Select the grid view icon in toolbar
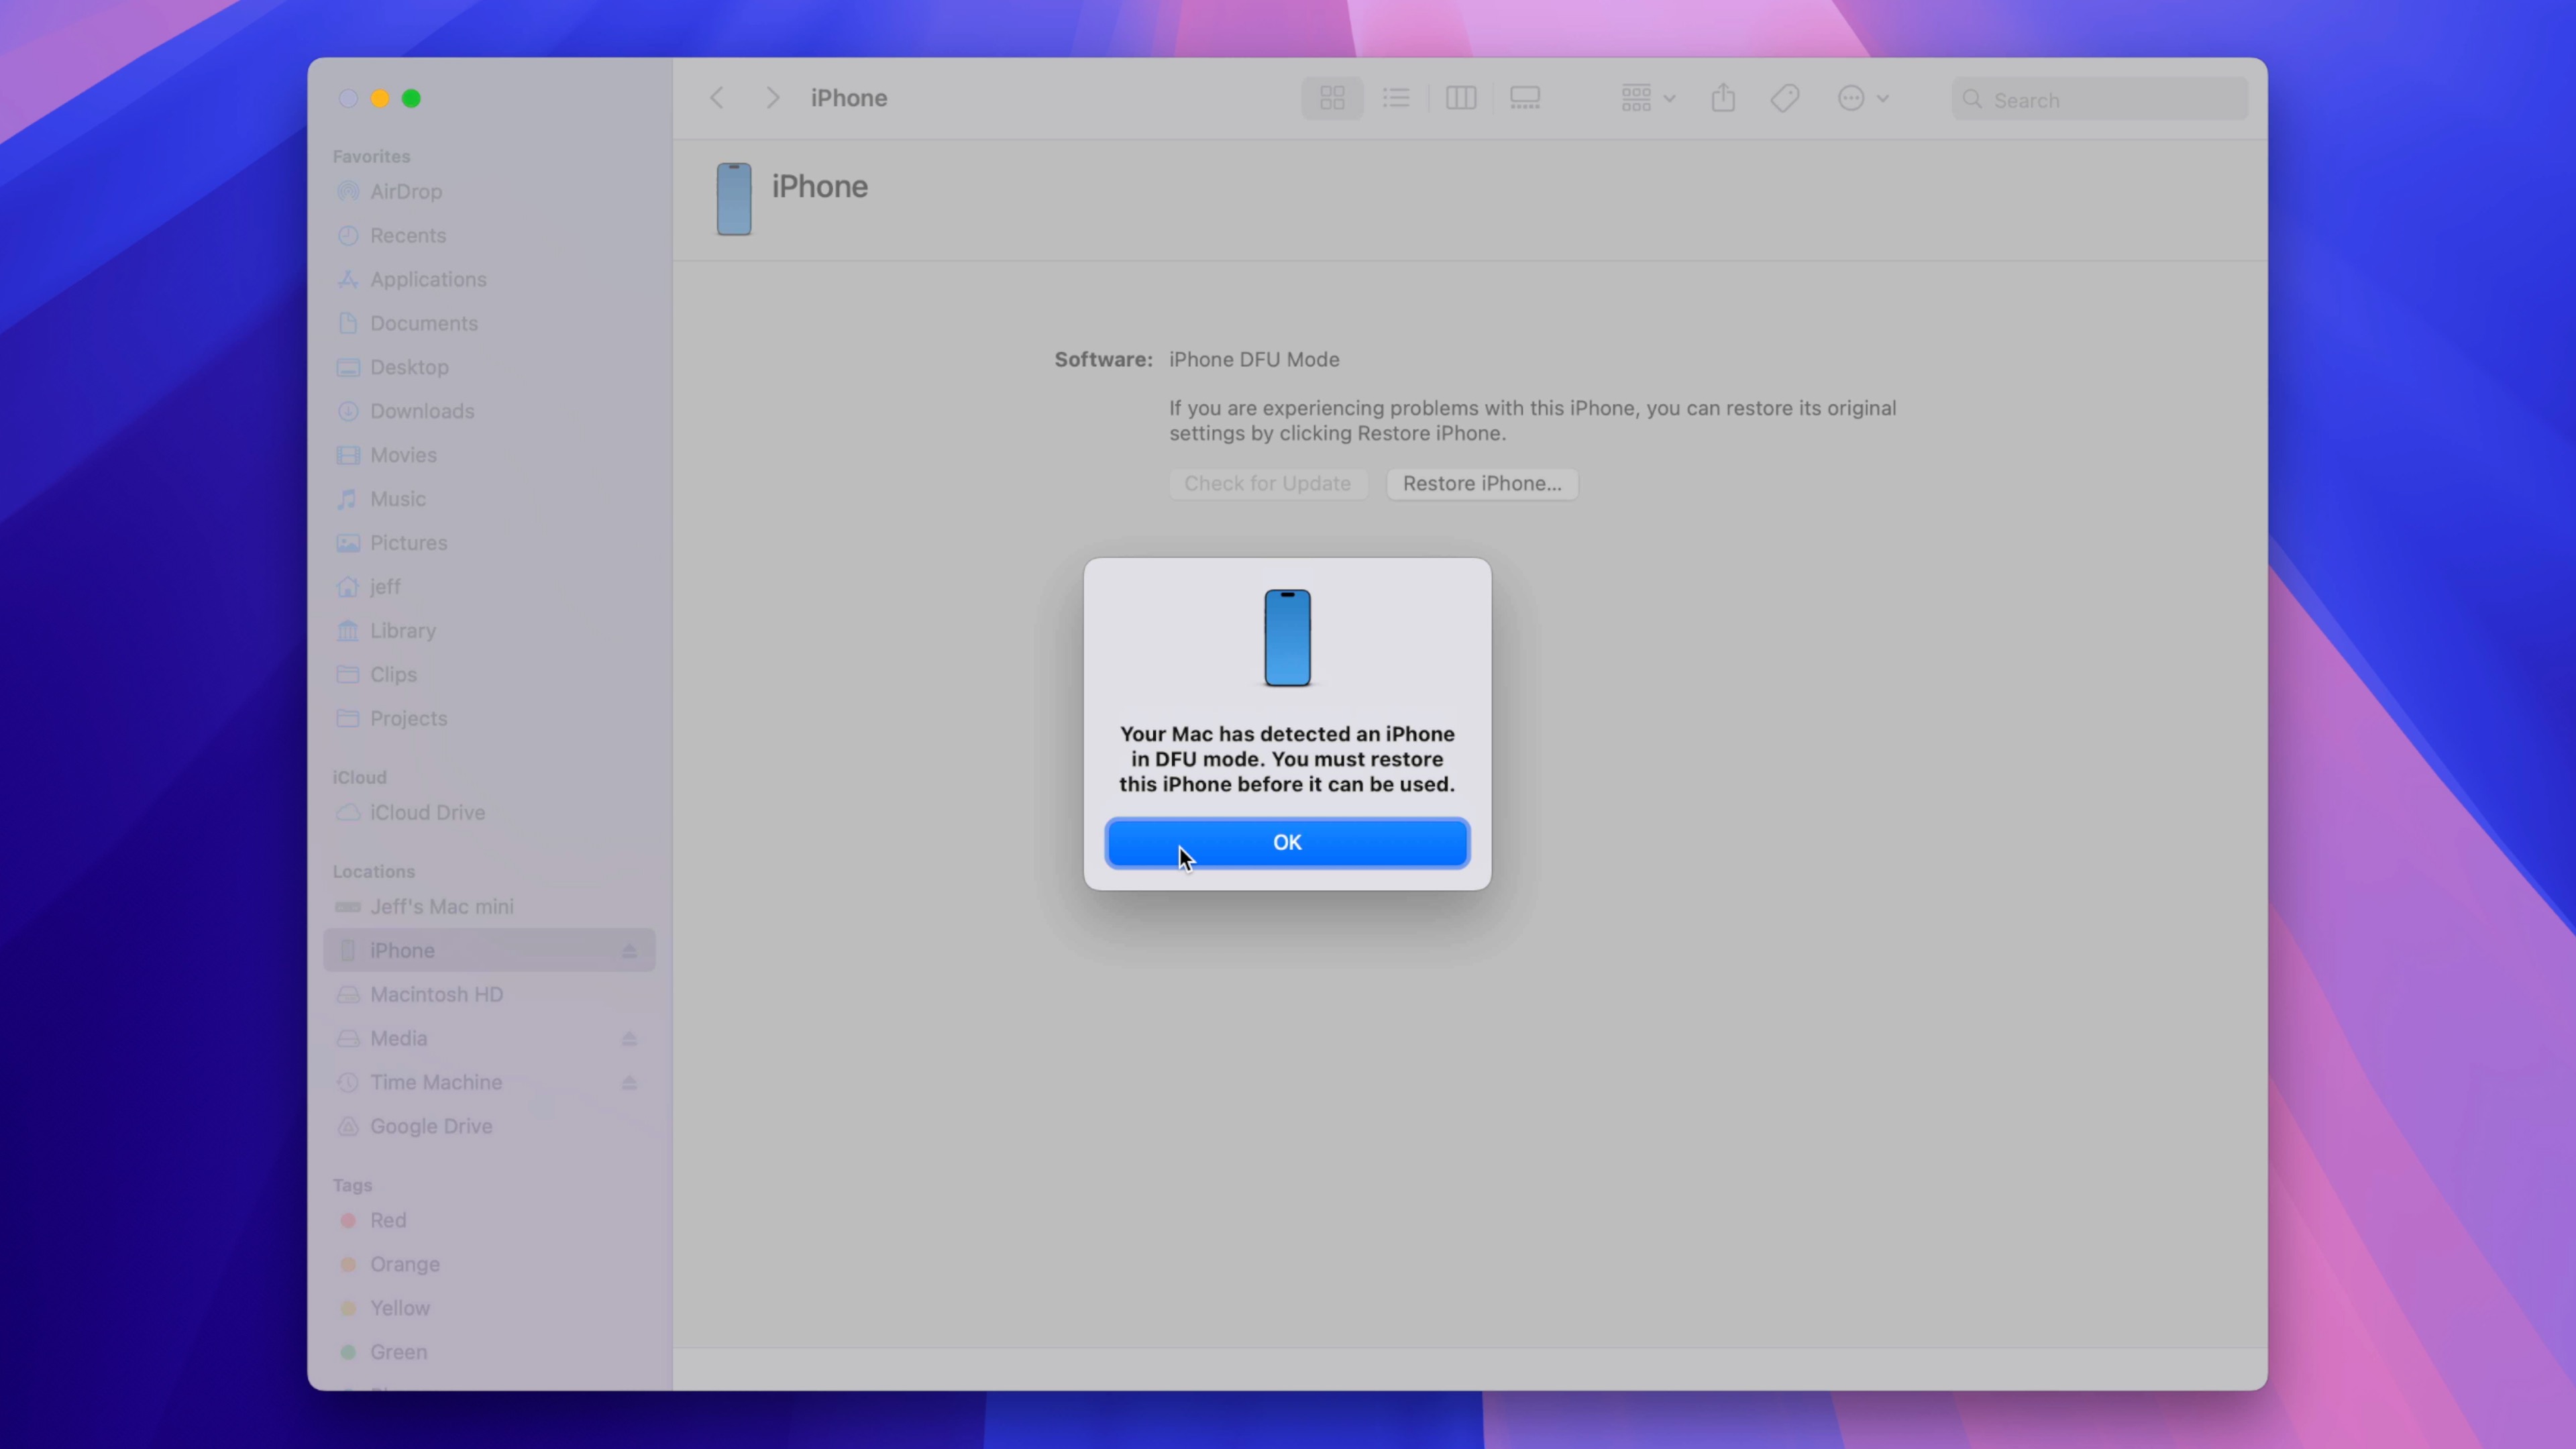 1332,97
